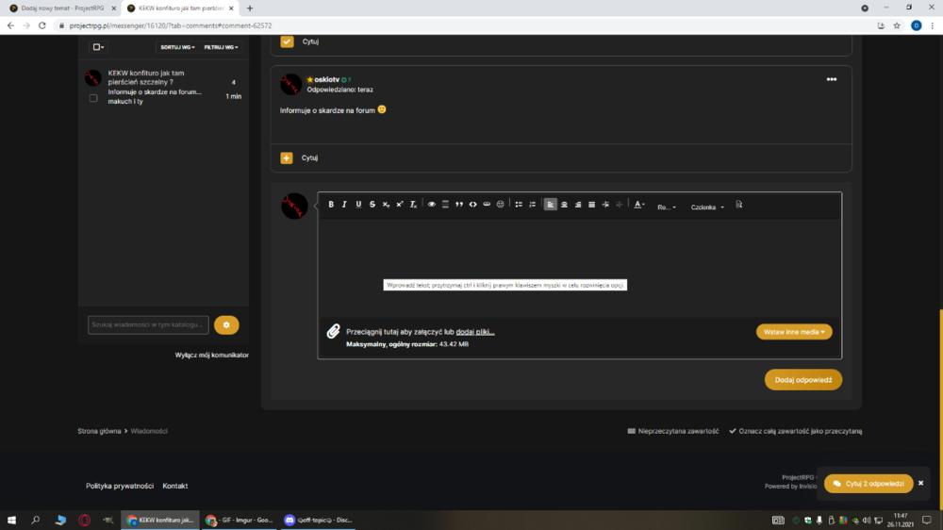Justify the text
This screenshot has height=530, width=943.
click(x=592, y=205)
